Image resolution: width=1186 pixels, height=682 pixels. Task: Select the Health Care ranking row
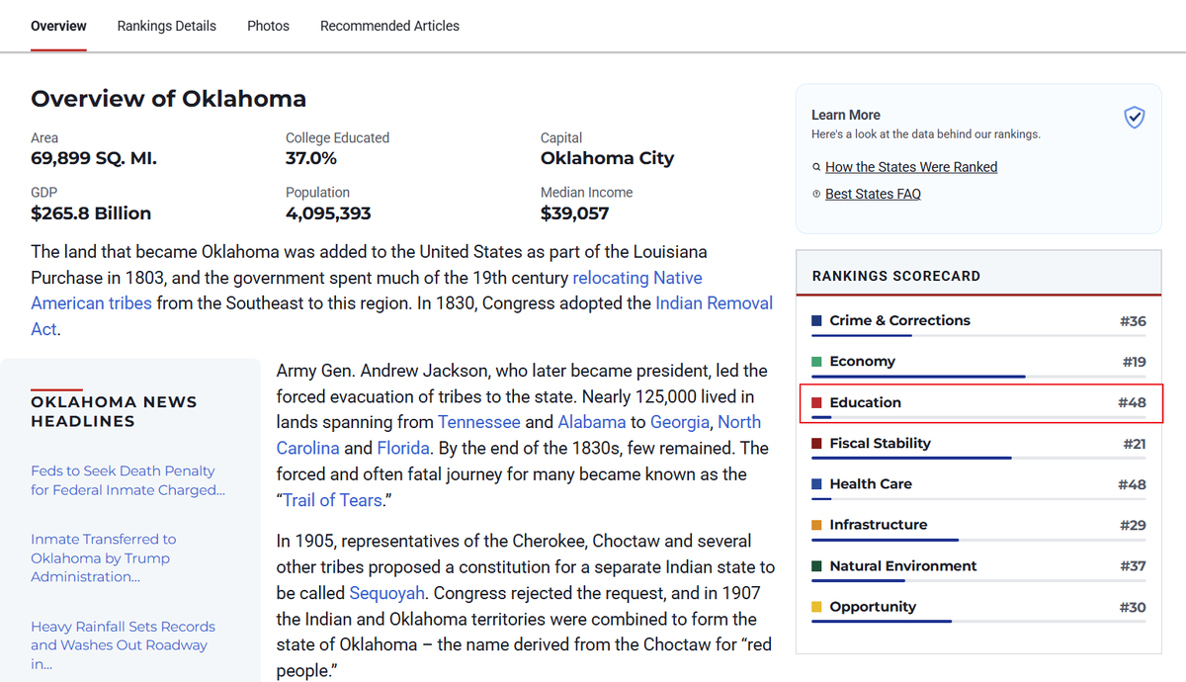(x=978, y=484)
